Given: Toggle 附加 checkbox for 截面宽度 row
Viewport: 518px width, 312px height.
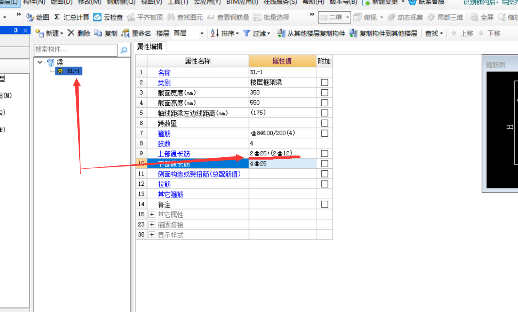Looking at the screenshot, I should tap(324, 92).
